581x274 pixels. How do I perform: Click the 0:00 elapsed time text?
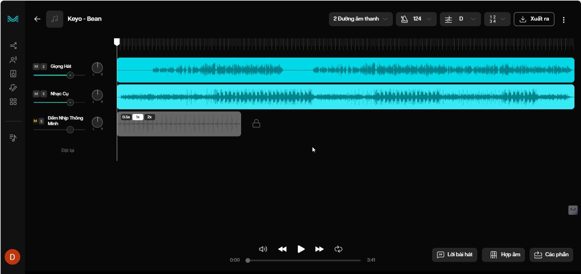click(x=235, y=260)
